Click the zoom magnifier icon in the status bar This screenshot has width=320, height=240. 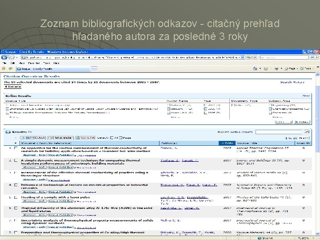tap(299, 238)
